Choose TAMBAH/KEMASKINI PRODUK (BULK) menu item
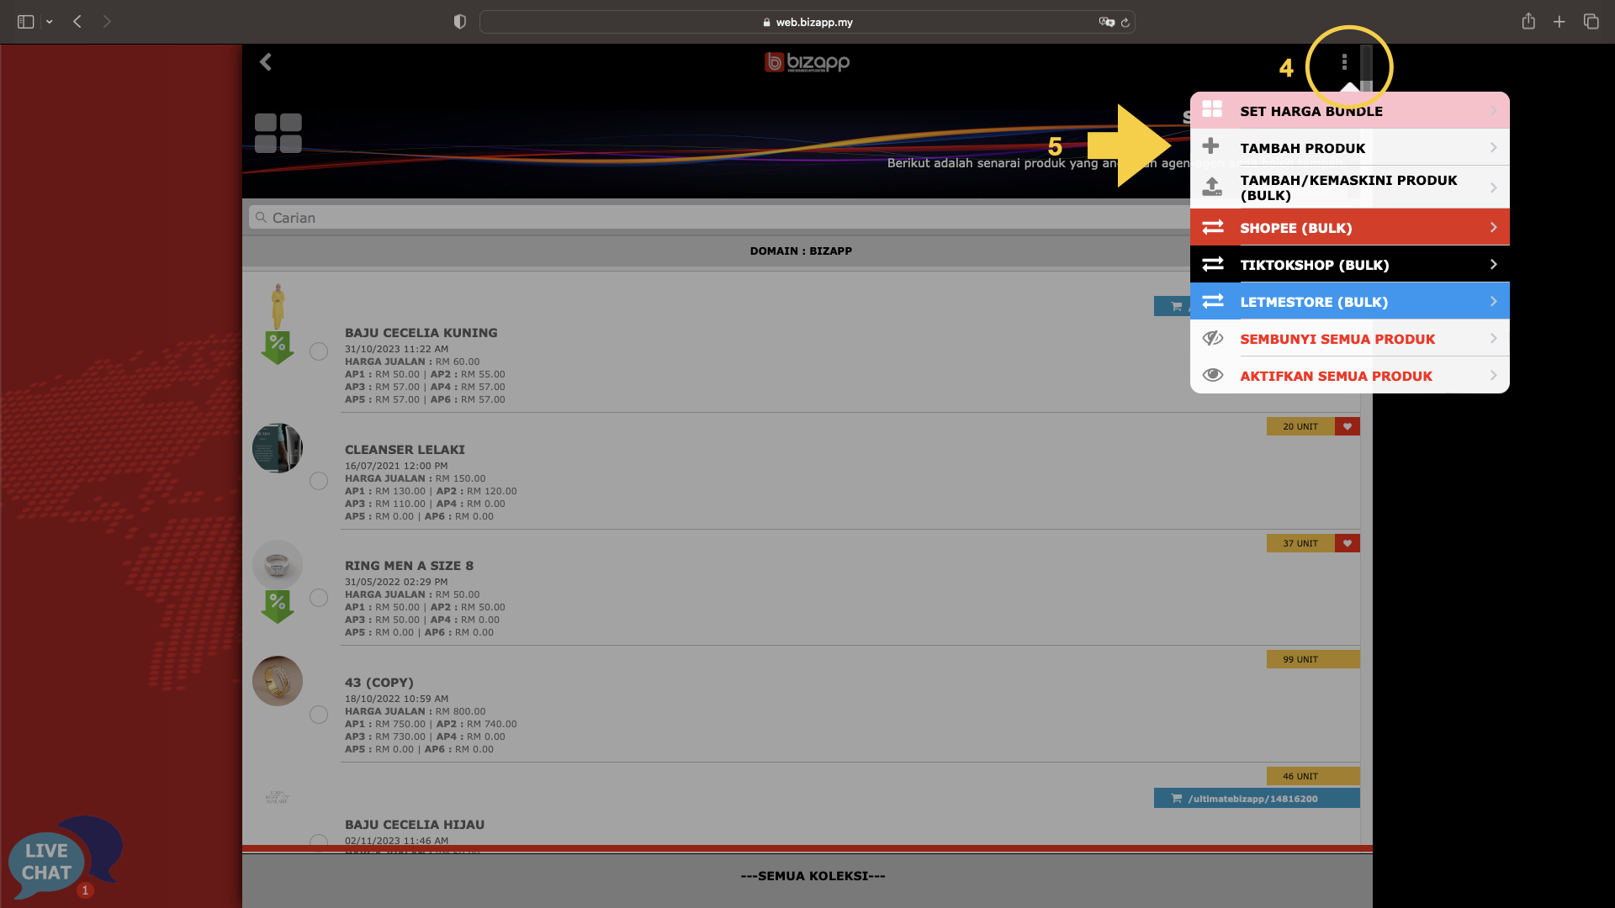This screenshot has height=908, width=1615. [x=1349, y=187]
